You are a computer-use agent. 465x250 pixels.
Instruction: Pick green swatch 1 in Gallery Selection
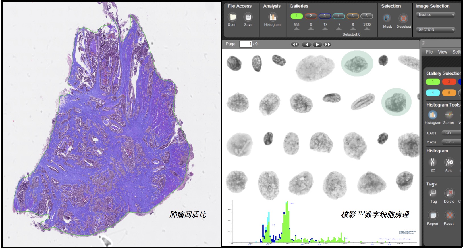pos(433,82)
